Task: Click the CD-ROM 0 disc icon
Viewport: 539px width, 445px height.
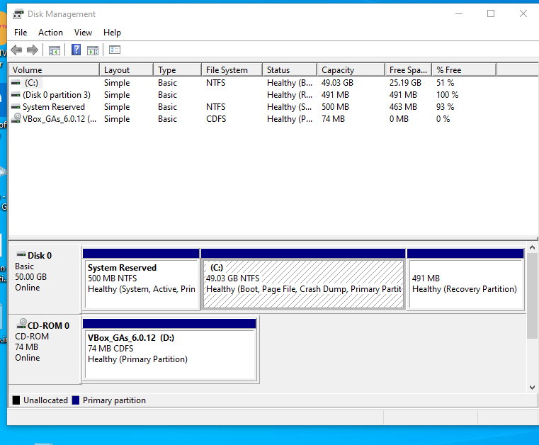Action: [22, 324]
